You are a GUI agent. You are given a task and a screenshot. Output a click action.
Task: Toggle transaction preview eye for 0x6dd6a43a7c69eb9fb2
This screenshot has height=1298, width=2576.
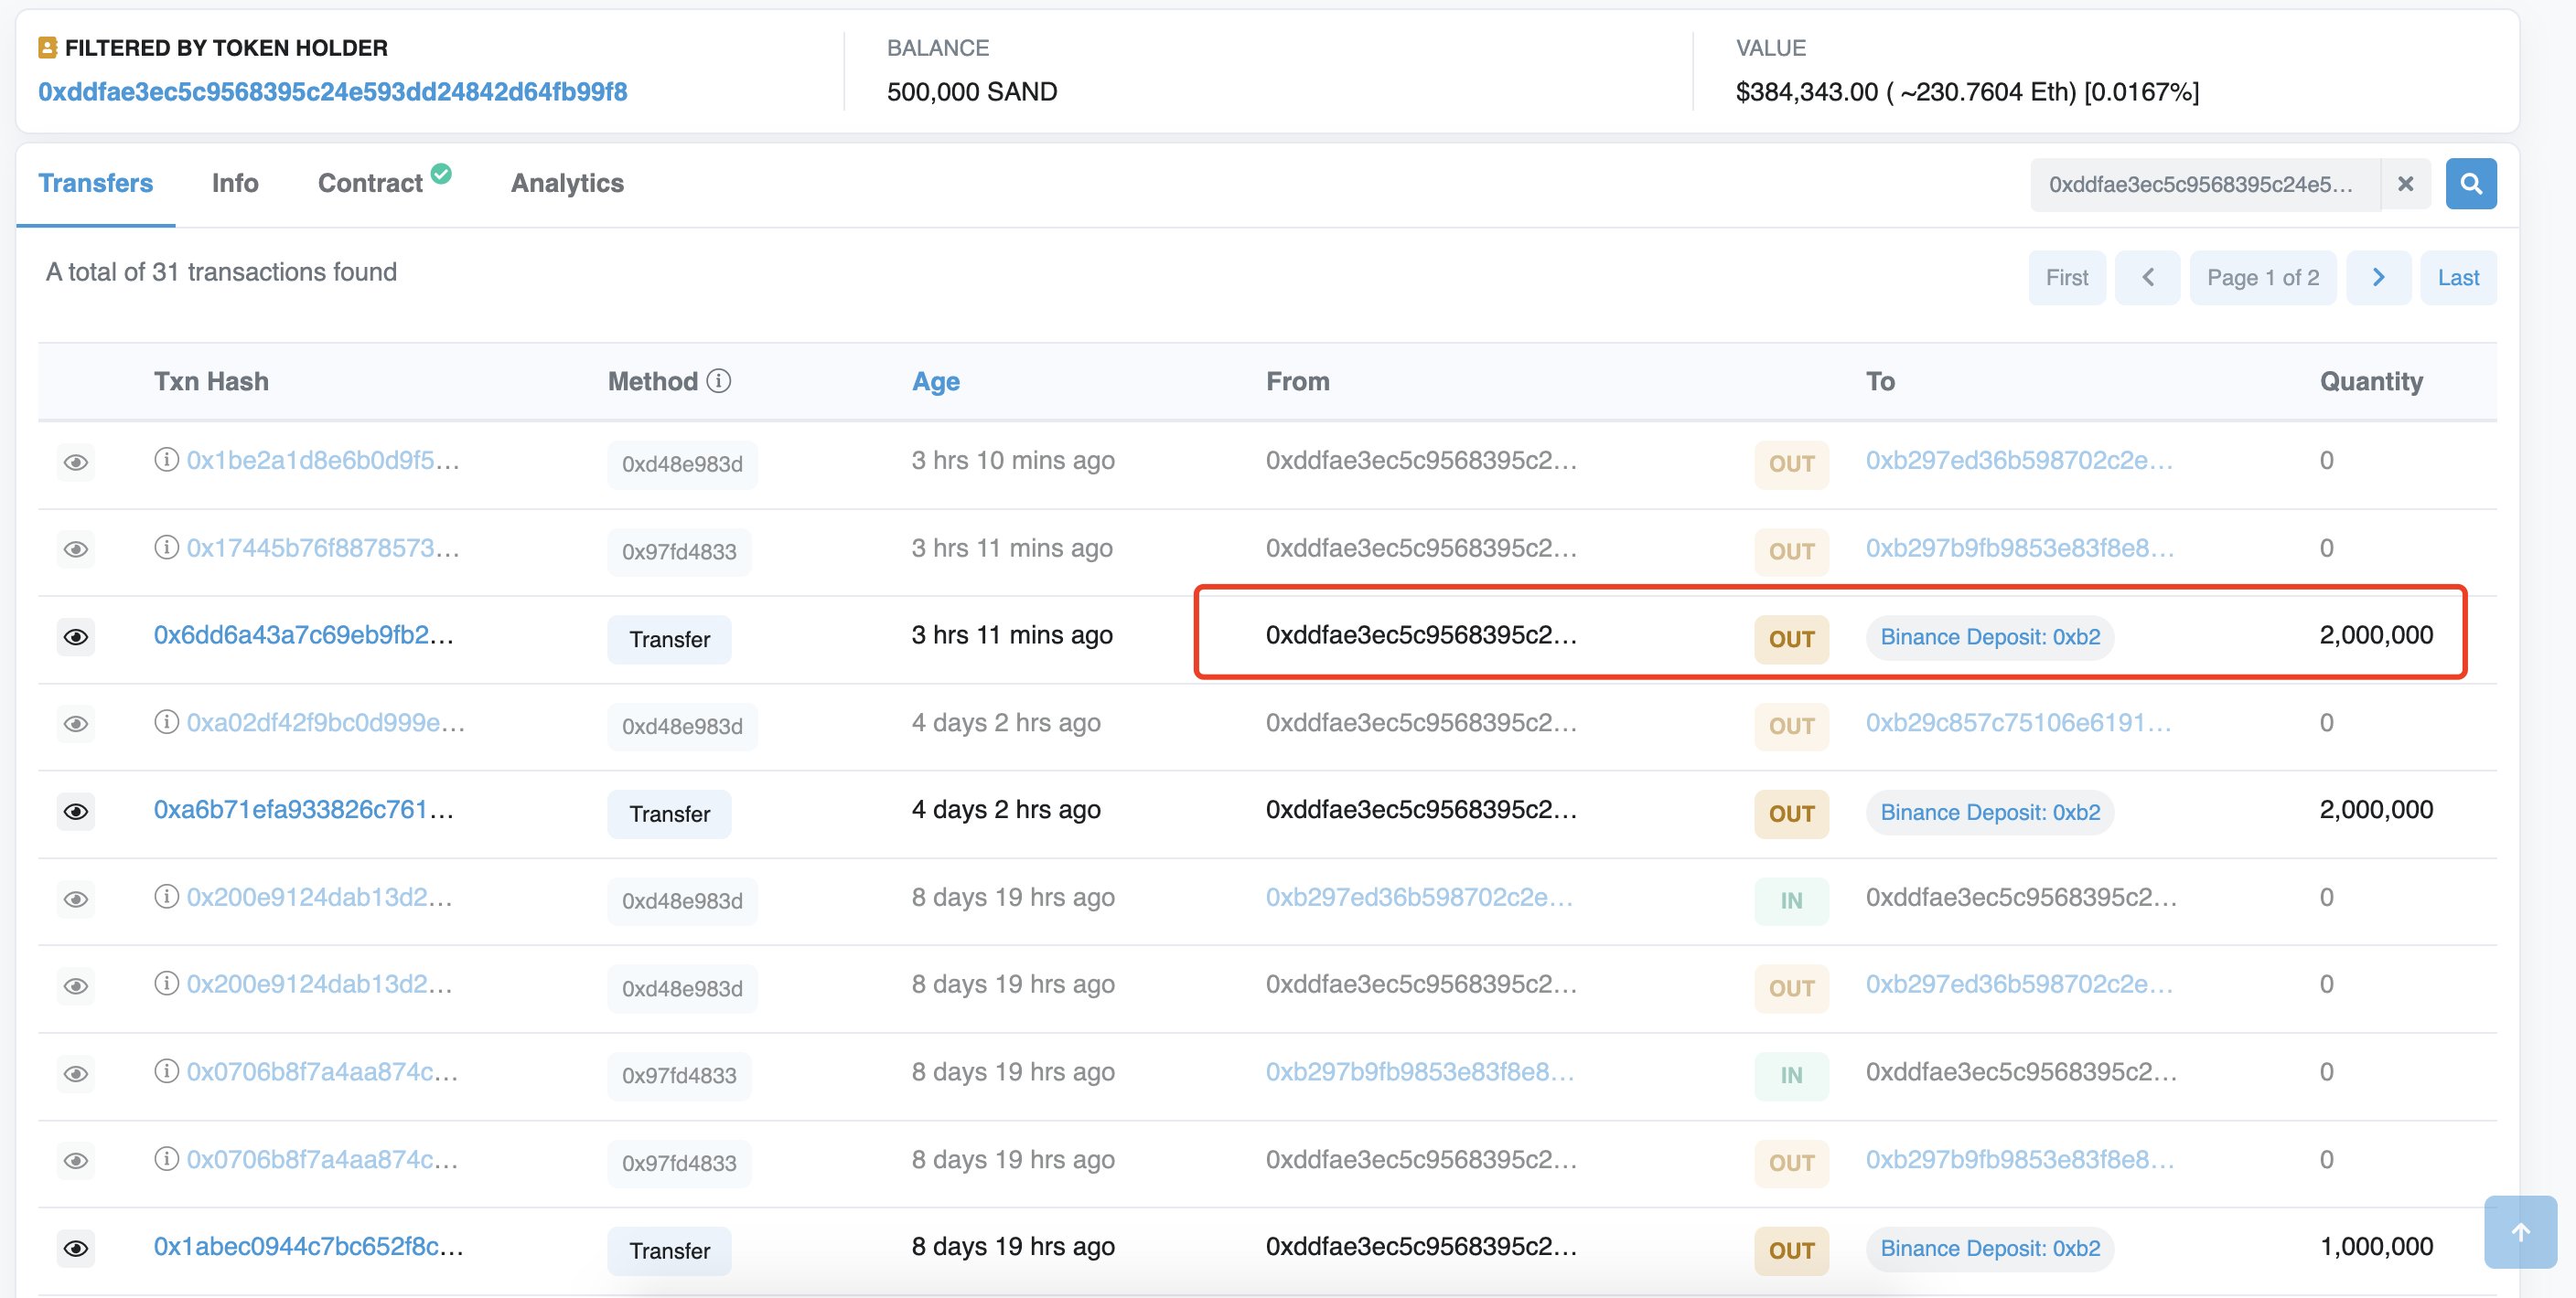(77, 636)
